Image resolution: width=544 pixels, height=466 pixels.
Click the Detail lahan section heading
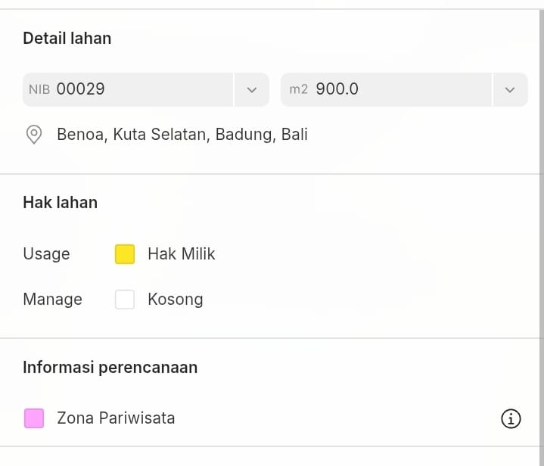pos(67,39)
